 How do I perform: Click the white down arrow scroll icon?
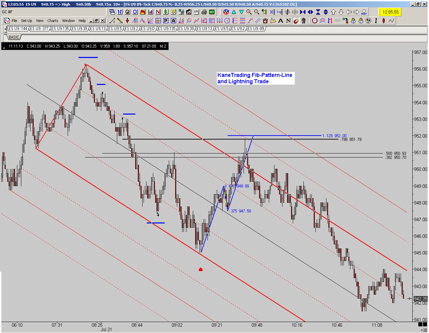click(x=341, y=12)
